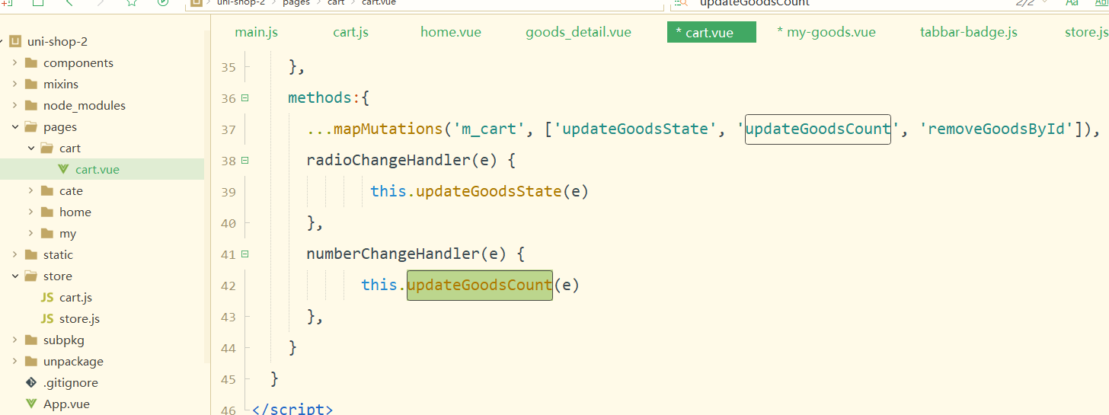Fold the methods block at line 36
Screen dimensions: 1109x415
coord(244,98)
